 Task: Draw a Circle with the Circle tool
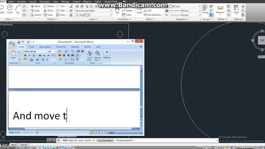[x=10, y=9]
